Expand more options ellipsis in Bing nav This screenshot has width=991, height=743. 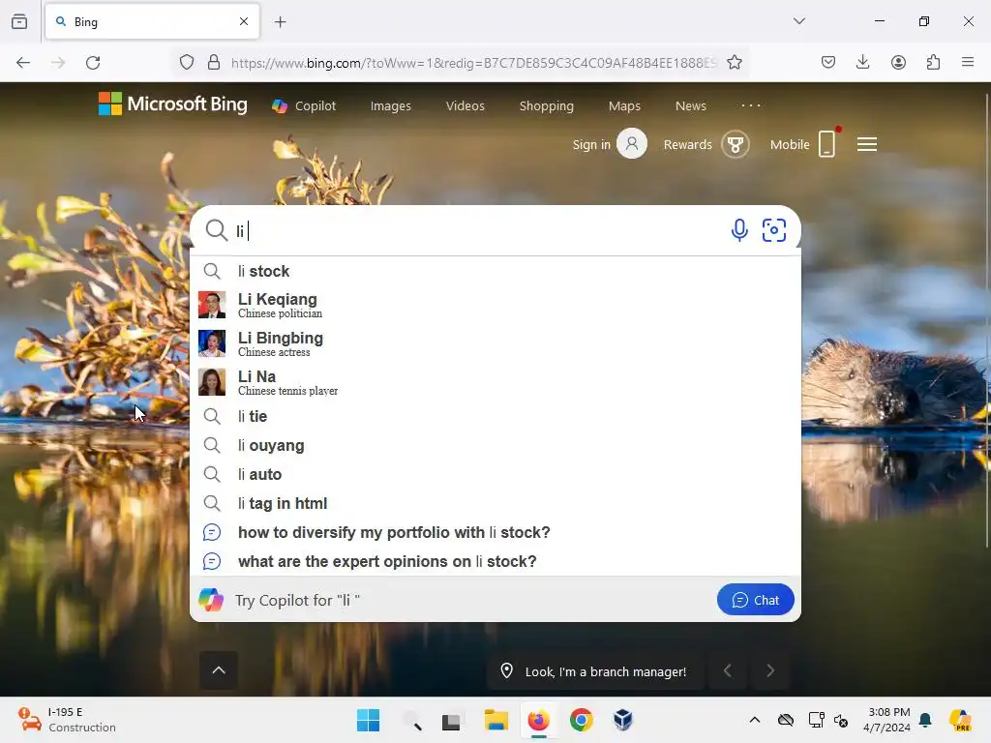(751, 105)
